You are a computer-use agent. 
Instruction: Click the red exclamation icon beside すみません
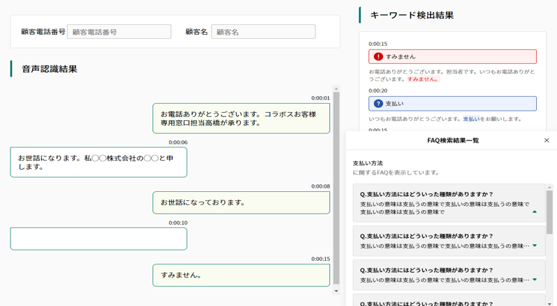[x=378, y=56]
